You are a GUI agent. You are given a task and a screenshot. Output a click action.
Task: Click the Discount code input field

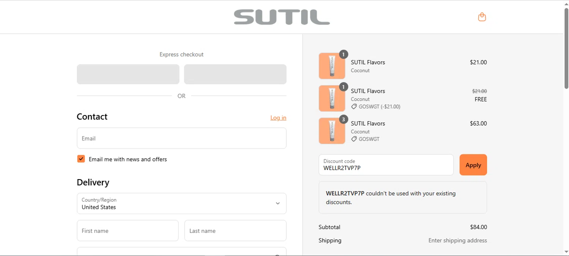pyautogui.click(x=386, y=165)
